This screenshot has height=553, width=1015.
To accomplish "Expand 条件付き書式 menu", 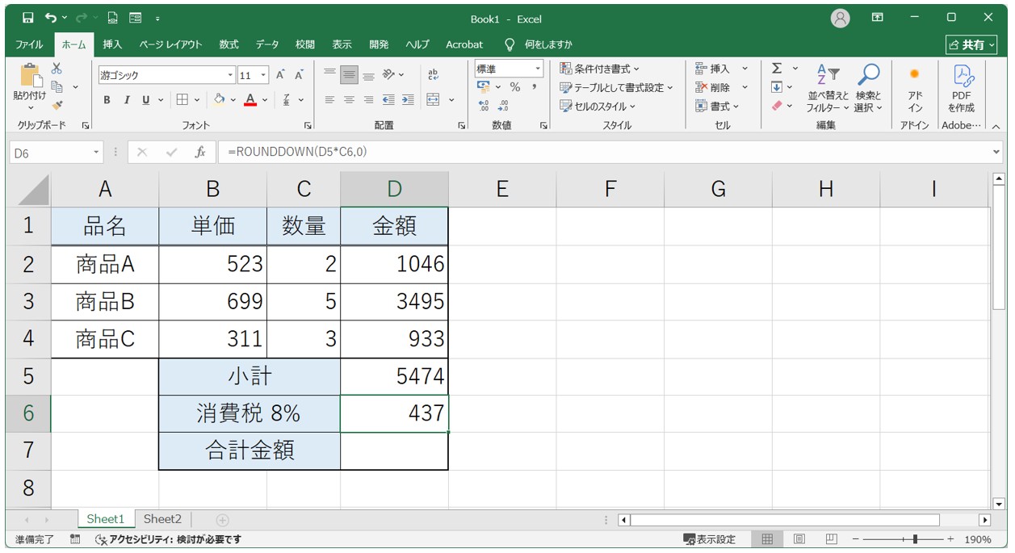I will [600, 69].
